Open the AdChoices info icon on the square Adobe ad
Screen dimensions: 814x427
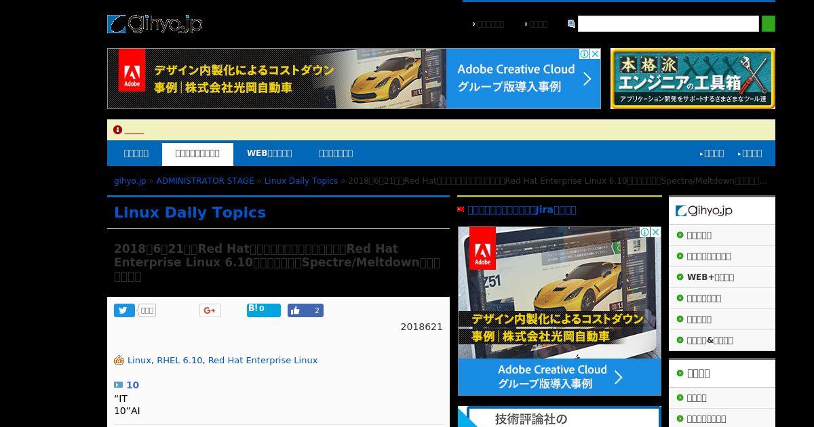644,232
